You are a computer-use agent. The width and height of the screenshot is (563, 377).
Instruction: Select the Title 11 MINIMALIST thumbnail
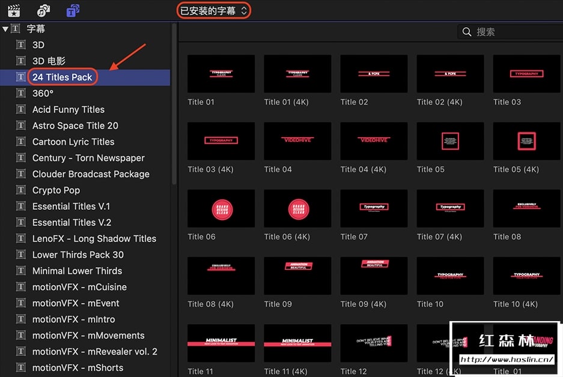coord(221,343)
